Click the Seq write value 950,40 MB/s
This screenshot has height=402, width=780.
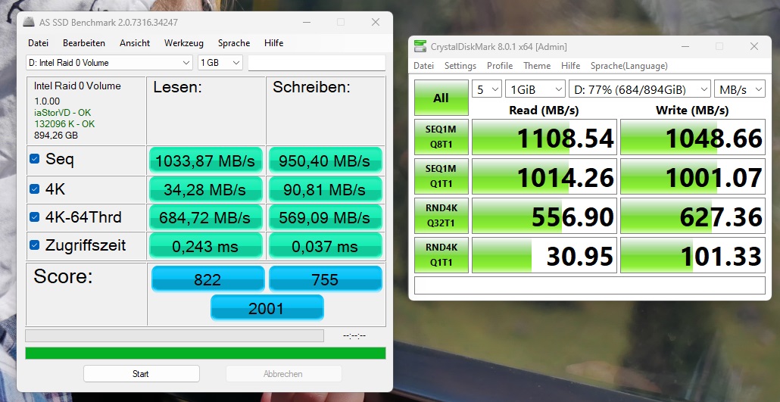pyautogui.click(x=326, y=160)
